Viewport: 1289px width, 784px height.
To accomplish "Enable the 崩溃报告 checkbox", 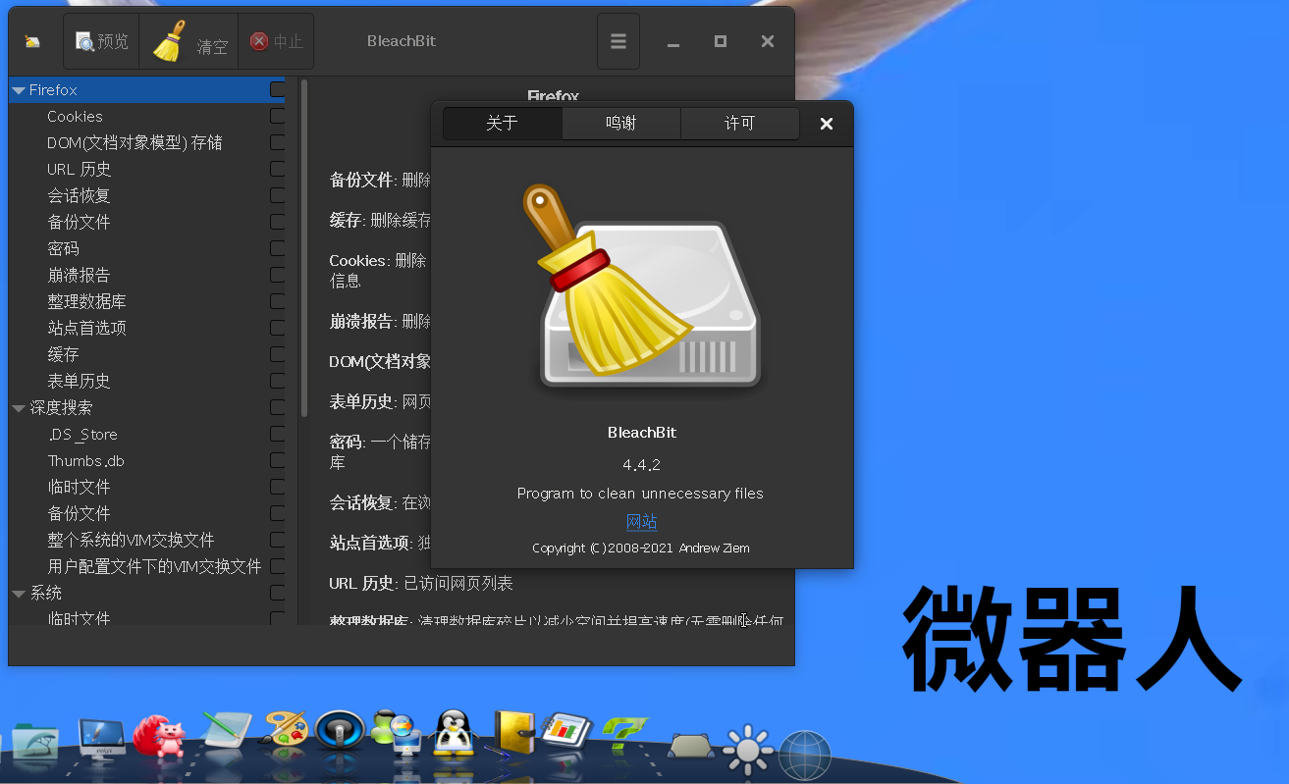I will tap(278, 275).
